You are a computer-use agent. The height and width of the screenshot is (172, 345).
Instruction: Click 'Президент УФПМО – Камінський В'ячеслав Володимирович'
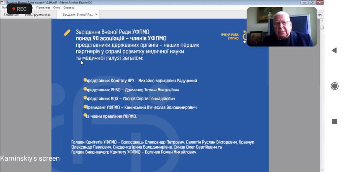[x=141, y=107]
